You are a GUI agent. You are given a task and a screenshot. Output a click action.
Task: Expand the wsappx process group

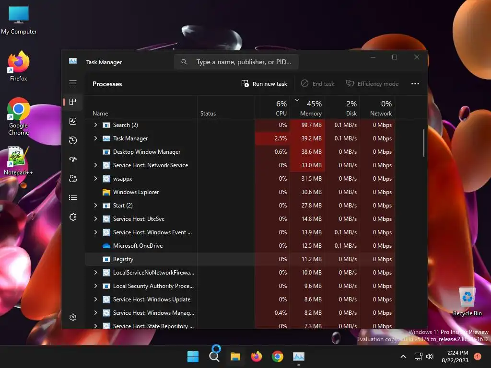pos(95,179)
